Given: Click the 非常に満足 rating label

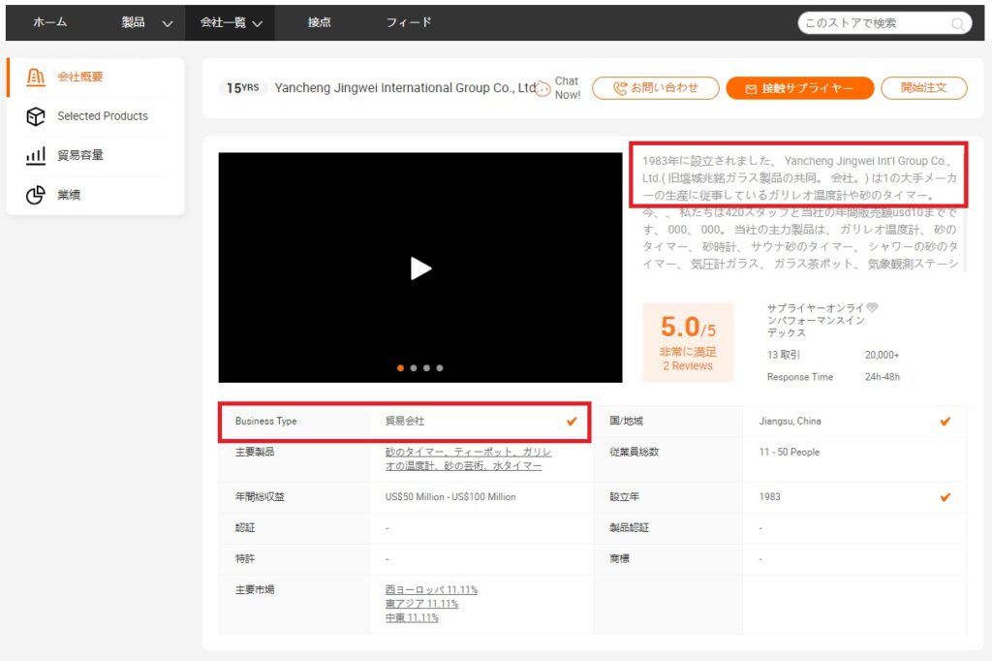Looking at the screenshot, I should click(688, 352).
